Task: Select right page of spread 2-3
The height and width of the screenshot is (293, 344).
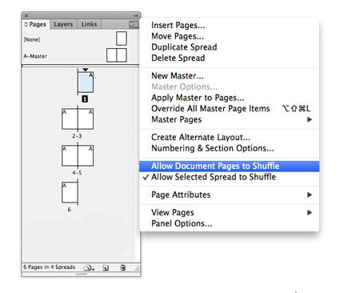Action: click(86, 118)
